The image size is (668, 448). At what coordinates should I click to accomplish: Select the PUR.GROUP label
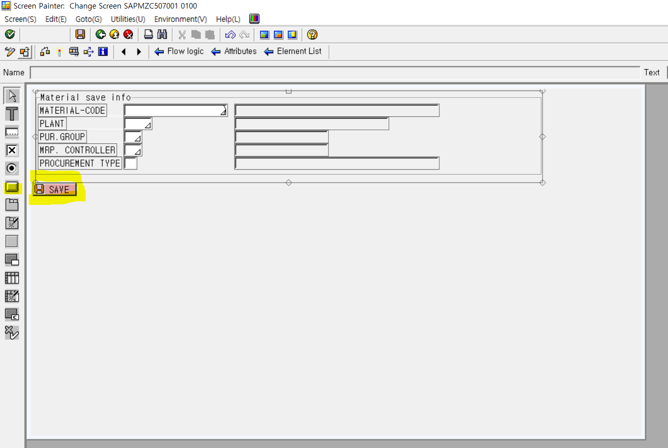(62, 137)
